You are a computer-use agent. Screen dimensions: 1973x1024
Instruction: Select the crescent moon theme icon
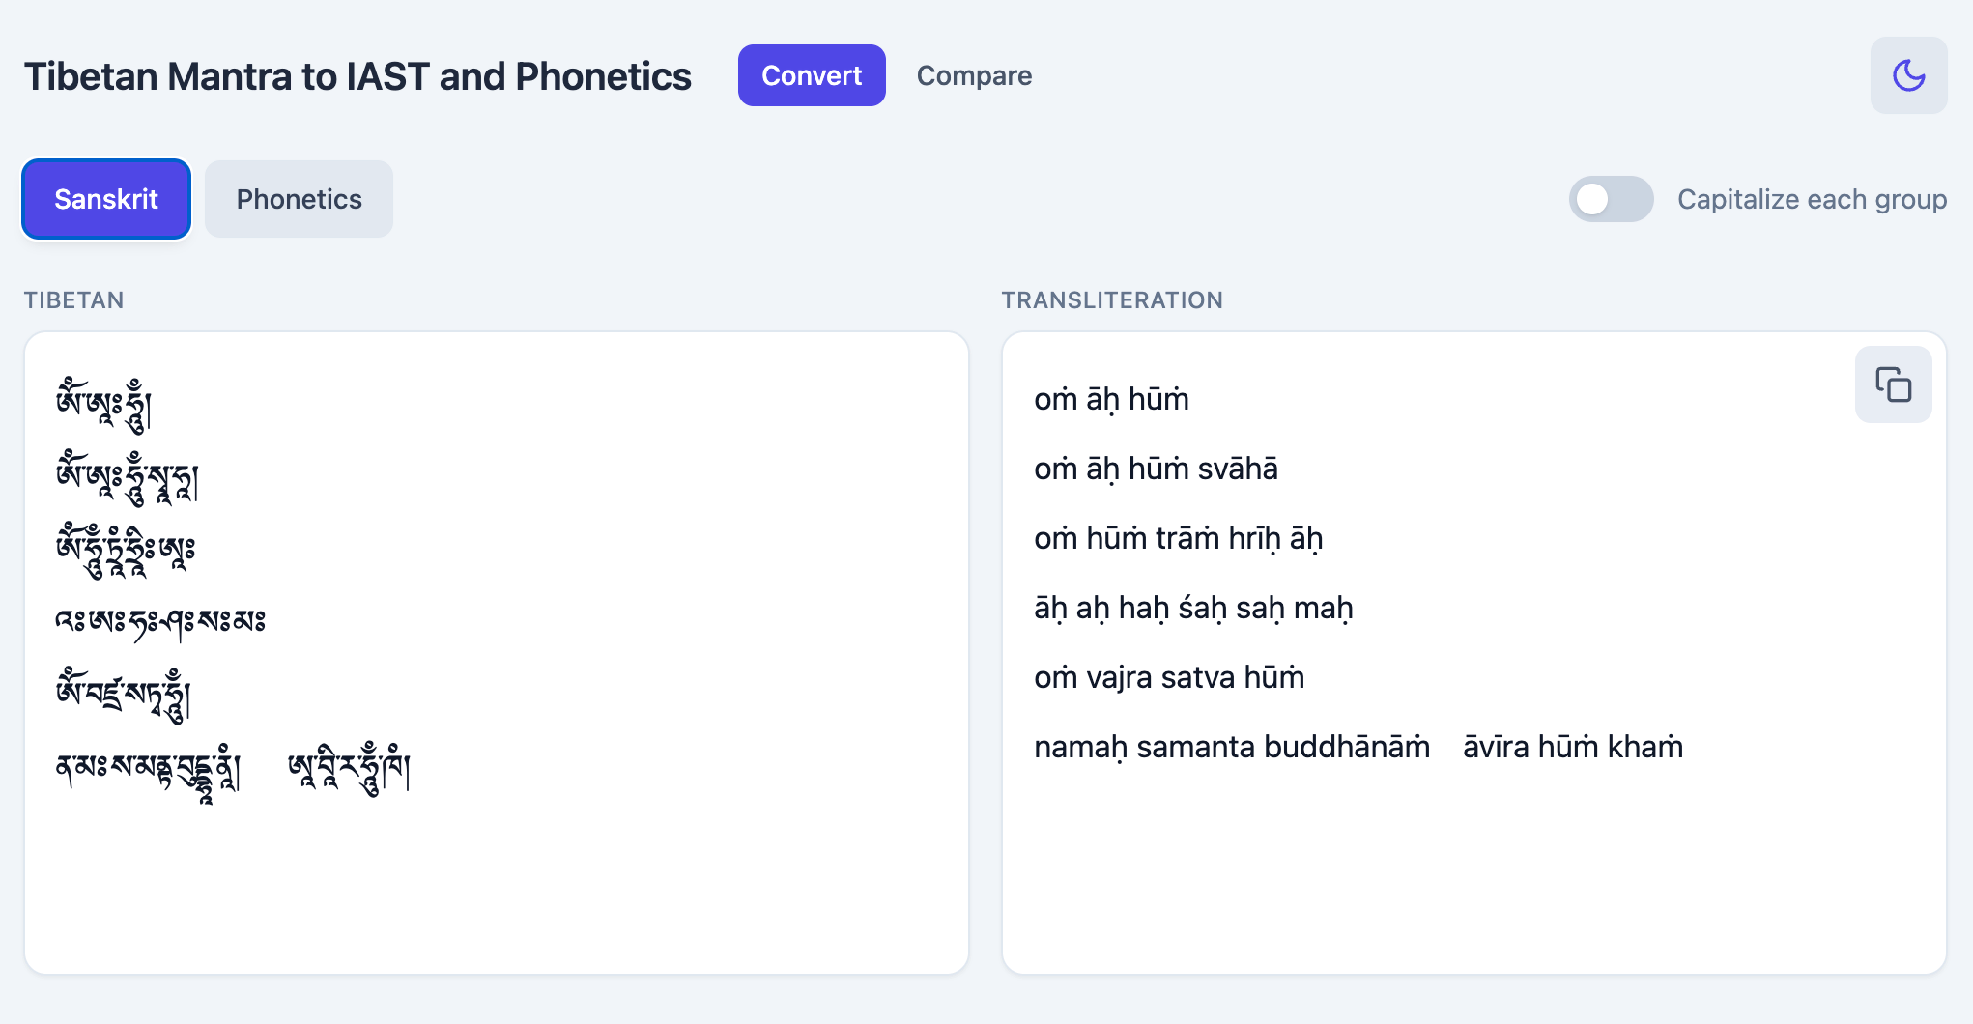1908,74
